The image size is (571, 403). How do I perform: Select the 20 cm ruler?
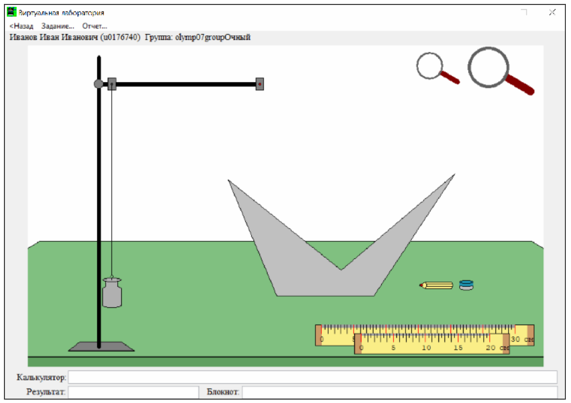pyautogui.click(x=432, y=344)
